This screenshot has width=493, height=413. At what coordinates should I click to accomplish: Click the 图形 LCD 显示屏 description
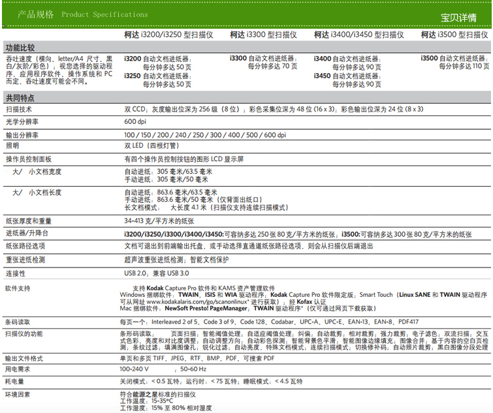[184, 159]
